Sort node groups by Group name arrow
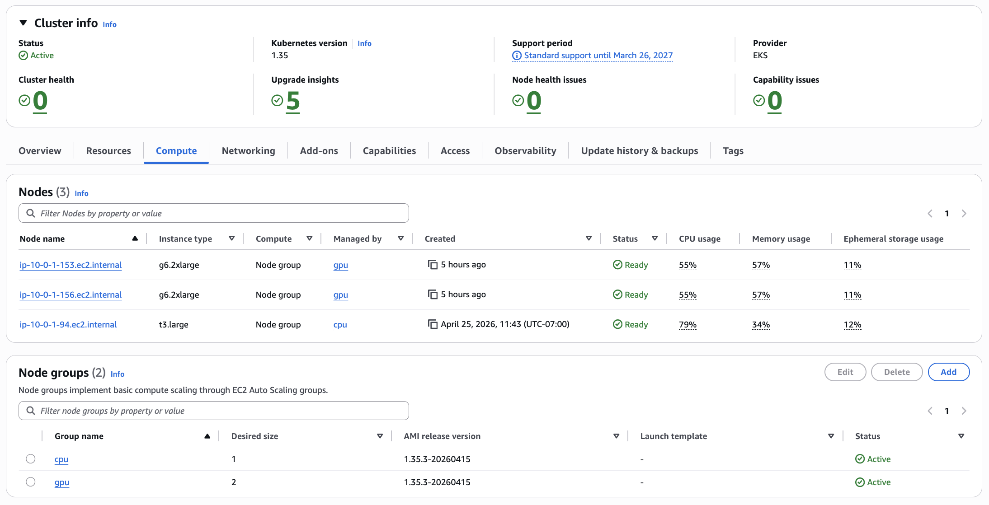 (207, 436)
